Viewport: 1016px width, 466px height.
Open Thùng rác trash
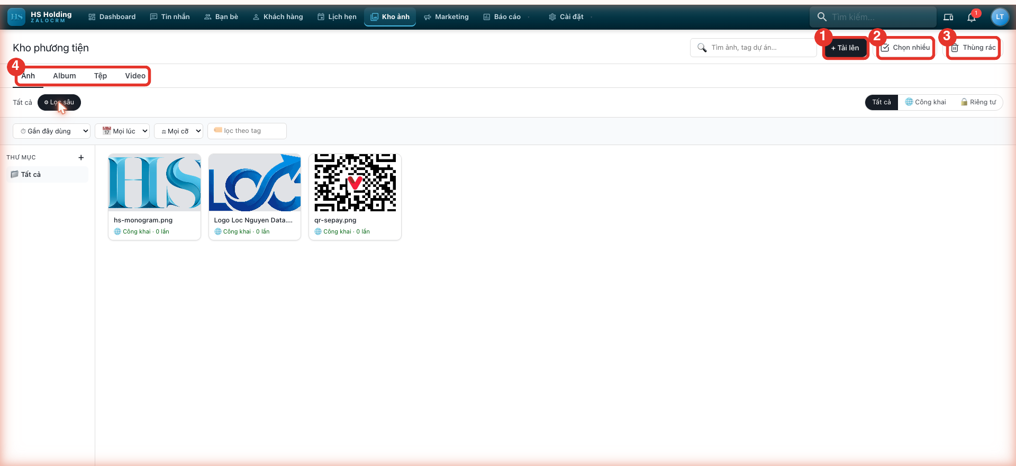pyautogui.click(x=973, y=48)
